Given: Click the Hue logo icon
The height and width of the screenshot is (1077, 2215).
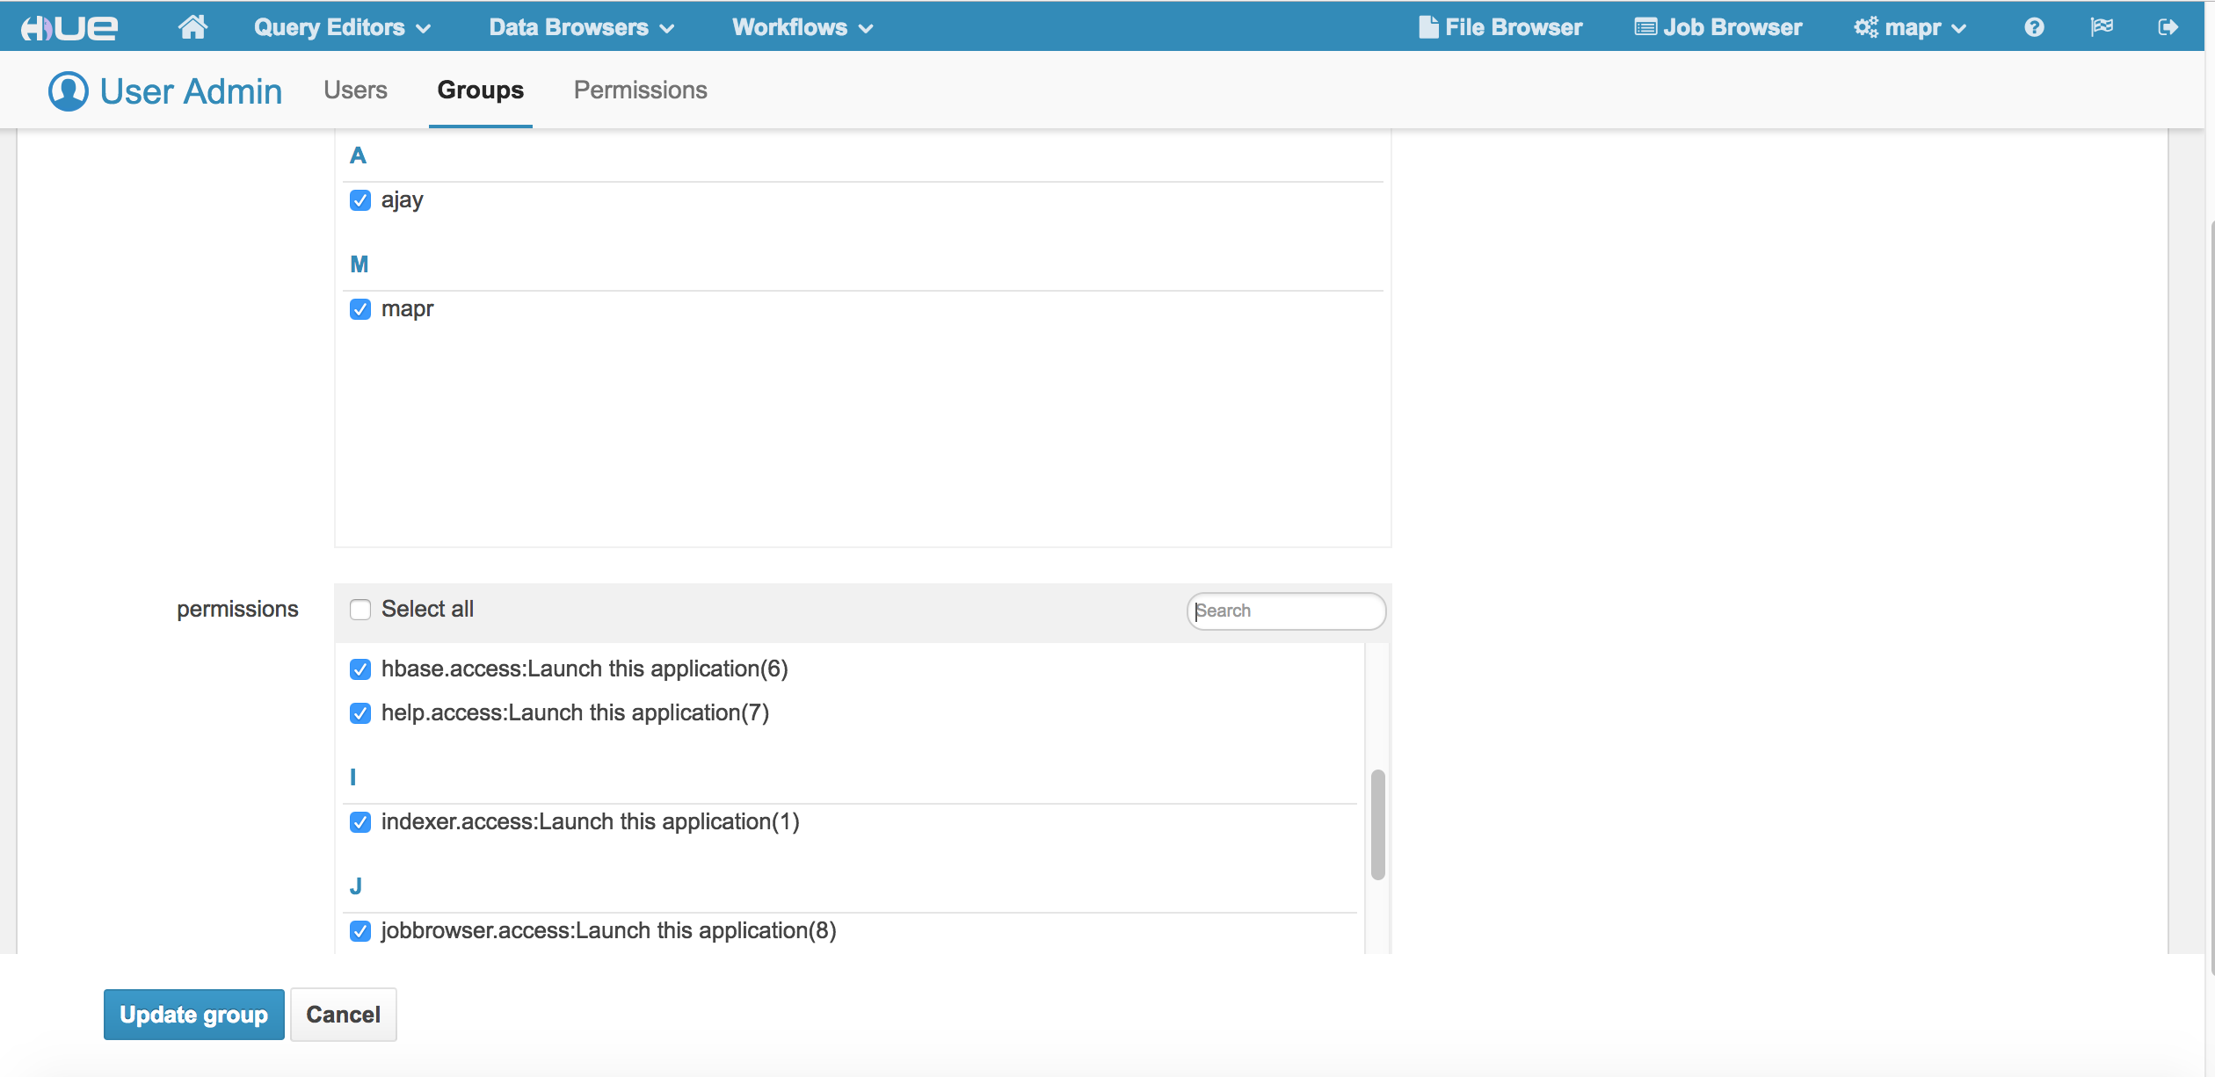Looking at the screenshot, I should point(70,25).
